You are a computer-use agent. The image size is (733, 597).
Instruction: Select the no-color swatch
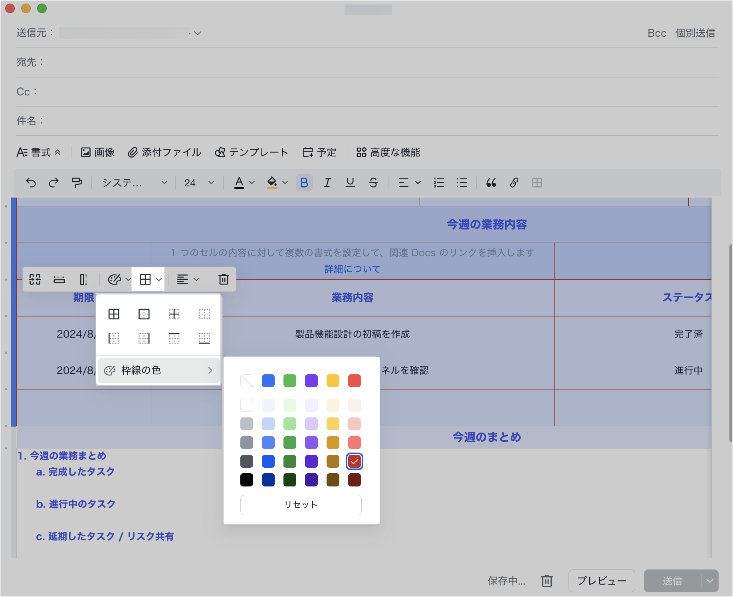coord(247,381)
